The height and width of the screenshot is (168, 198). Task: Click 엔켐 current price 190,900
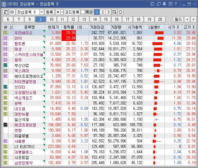[x=54, y=130]
